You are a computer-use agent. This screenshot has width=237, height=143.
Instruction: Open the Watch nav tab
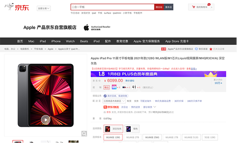pos(70,41)
